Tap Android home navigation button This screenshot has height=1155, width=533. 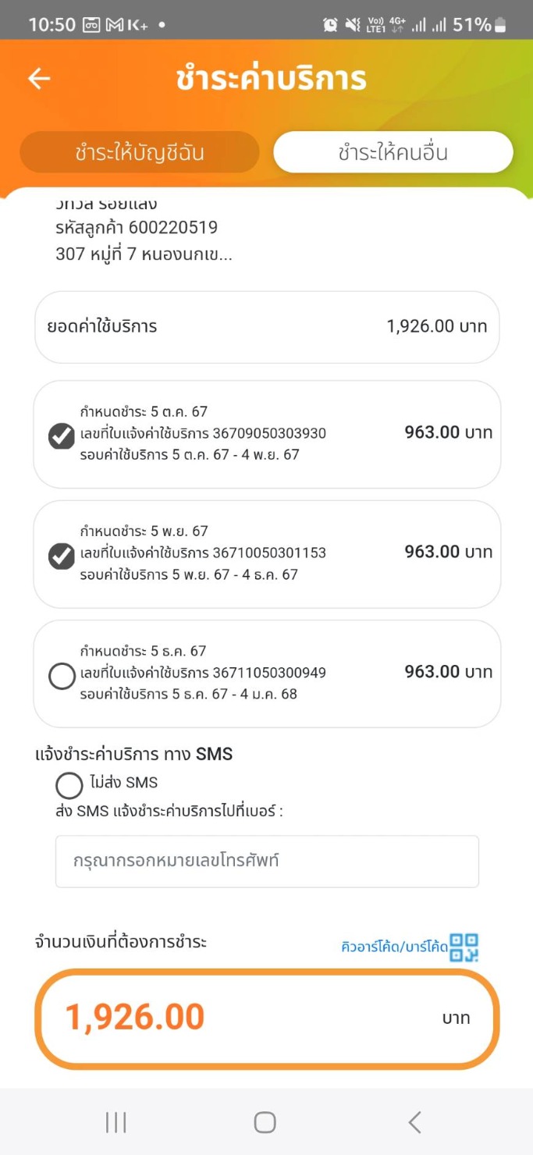pos(265,1122)
